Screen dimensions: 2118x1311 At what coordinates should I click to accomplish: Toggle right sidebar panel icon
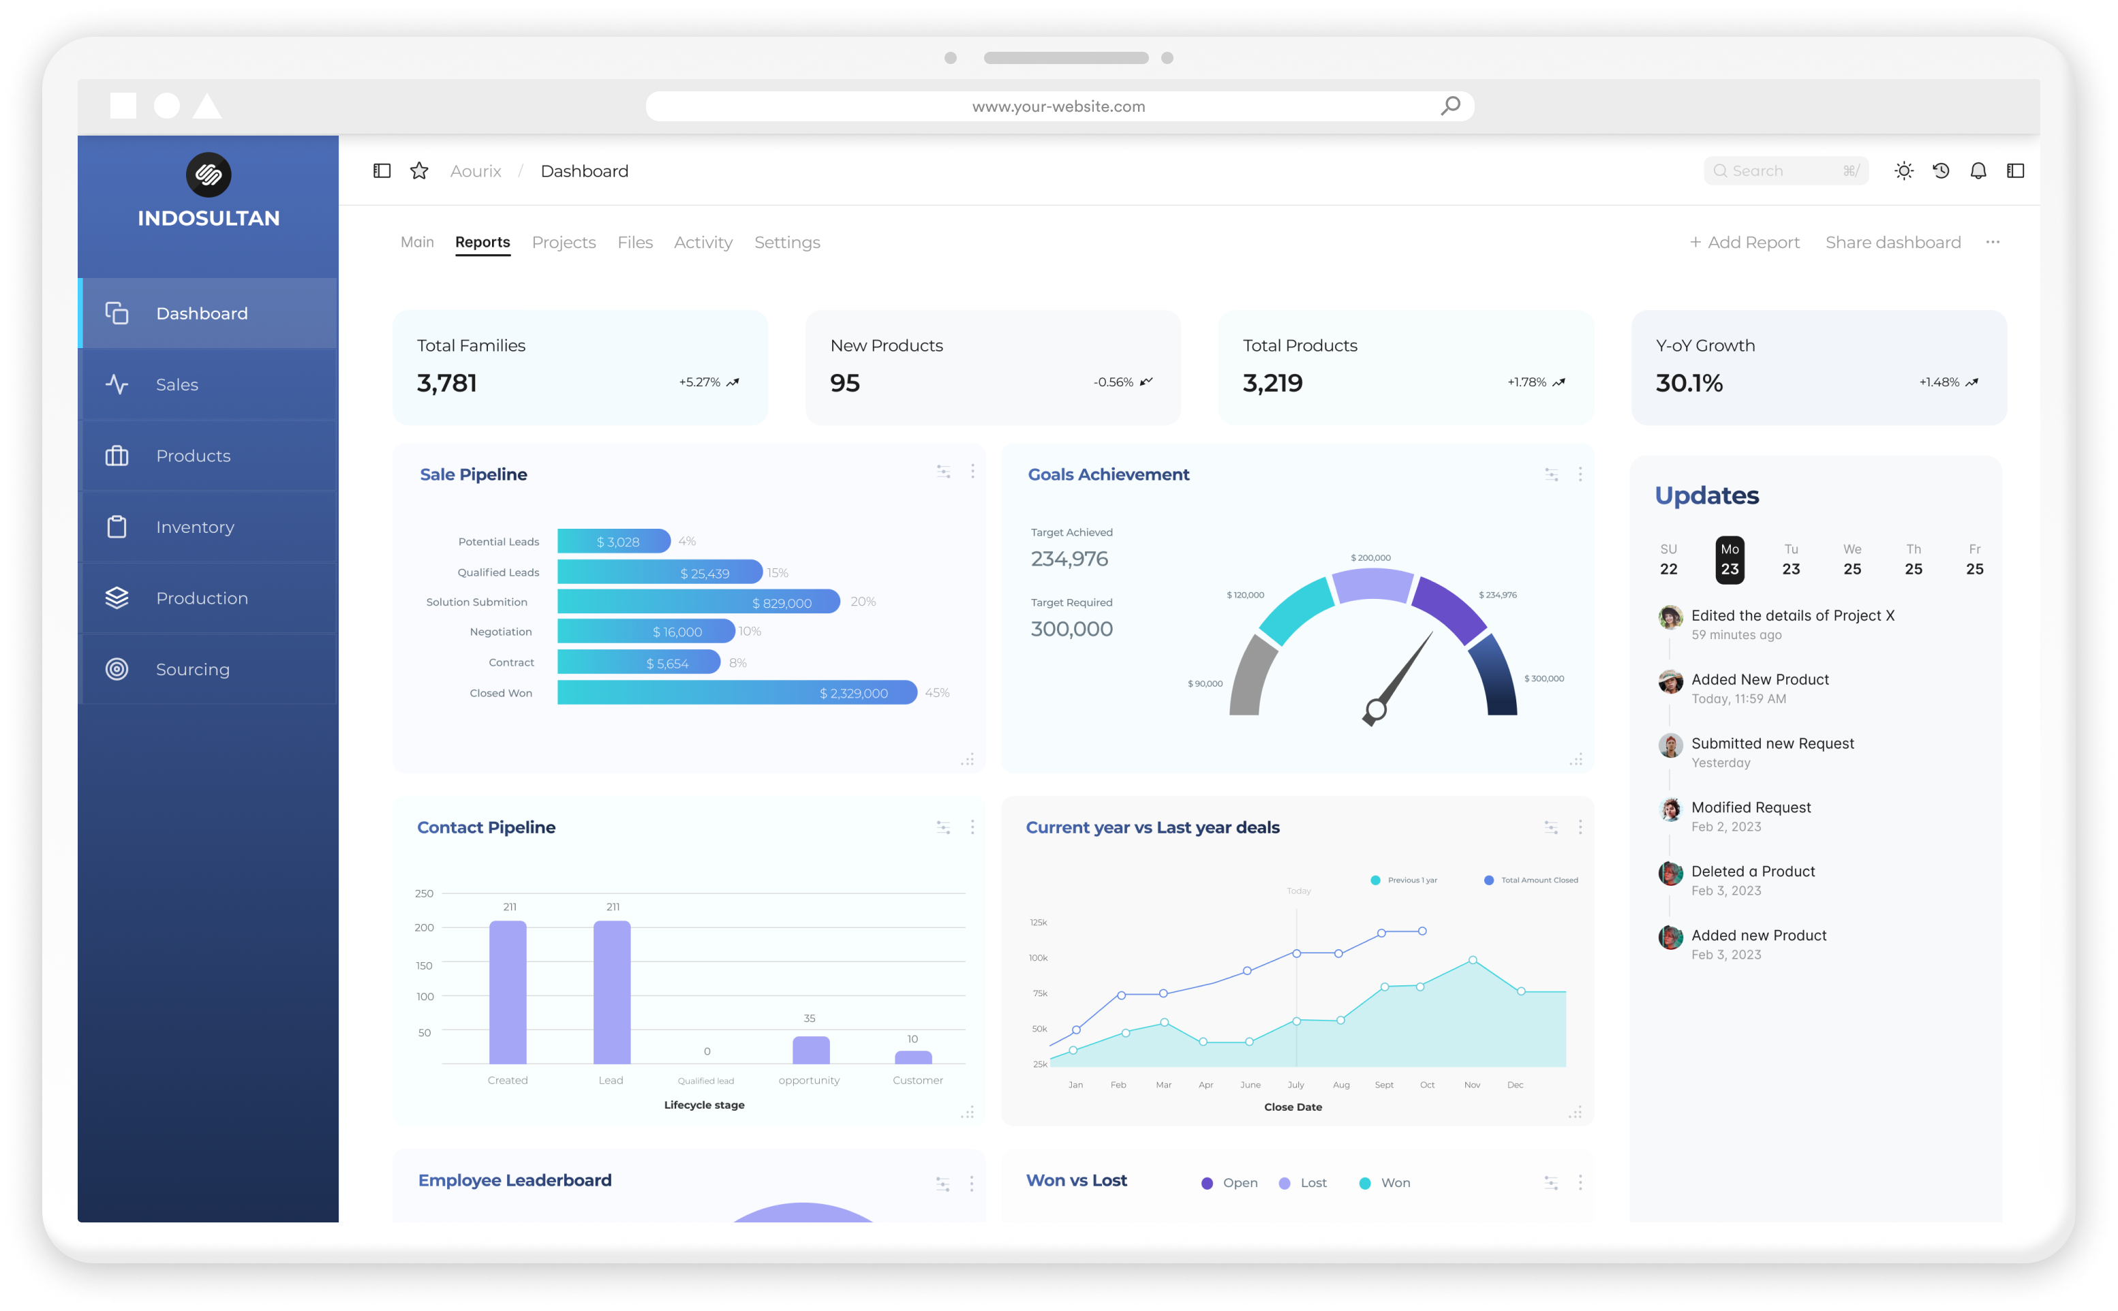pos(2016,171)
